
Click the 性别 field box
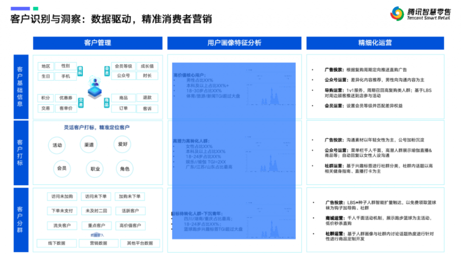coord(66,66)
